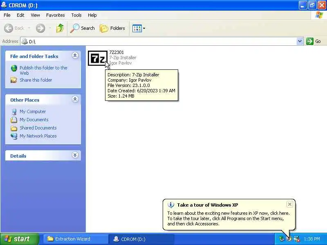
Task: Go up one folder level
Action: [60, 28]
